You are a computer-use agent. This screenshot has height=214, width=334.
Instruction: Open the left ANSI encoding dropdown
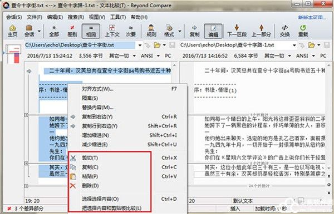(158, 56)
